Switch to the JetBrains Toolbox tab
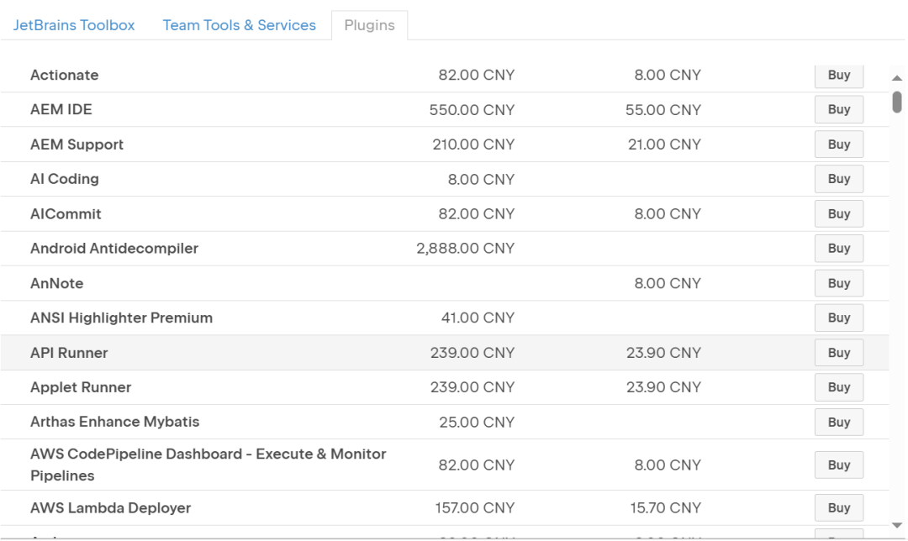Image resolution: width=908 pixels, height=541 pixels. coord(74,25)
